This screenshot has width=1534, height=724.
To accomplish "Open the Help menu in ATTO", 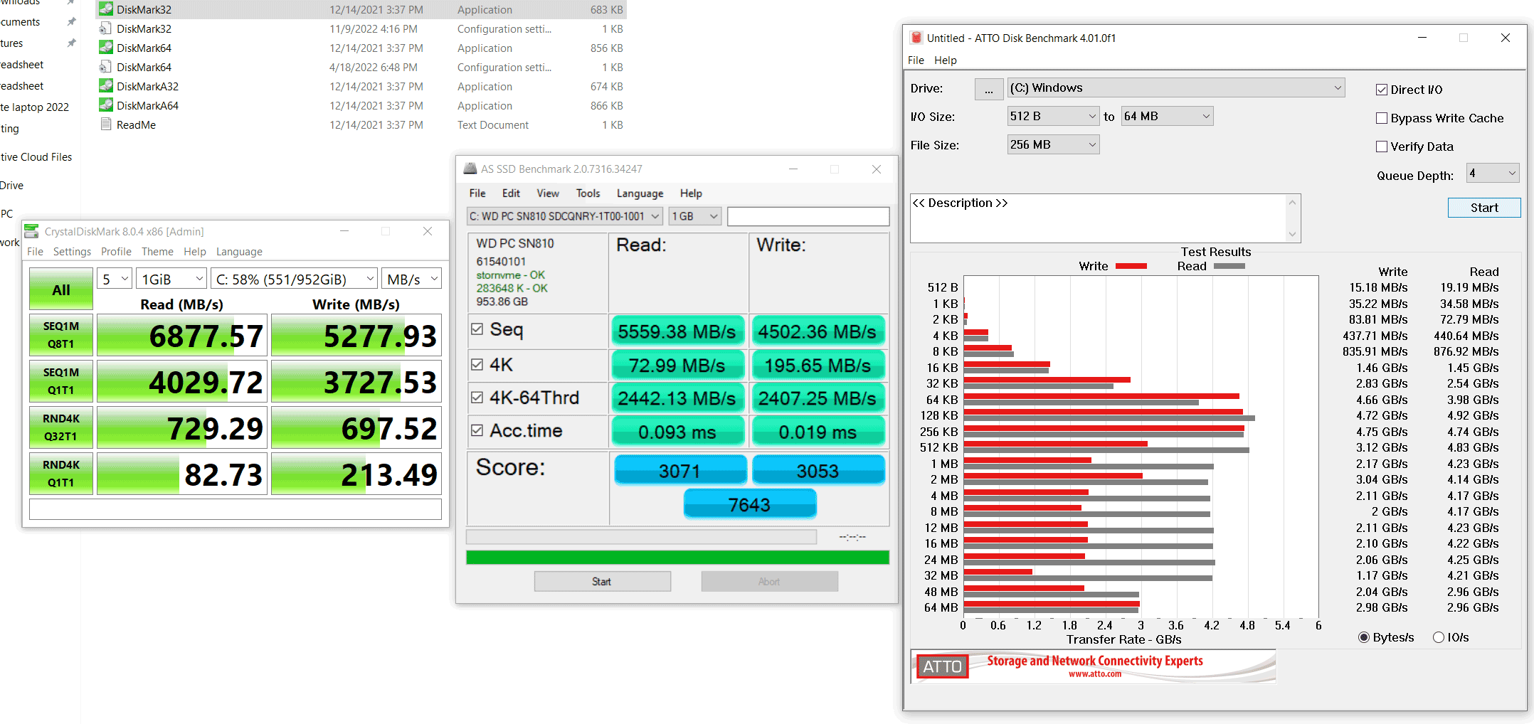I will [945, 60].
